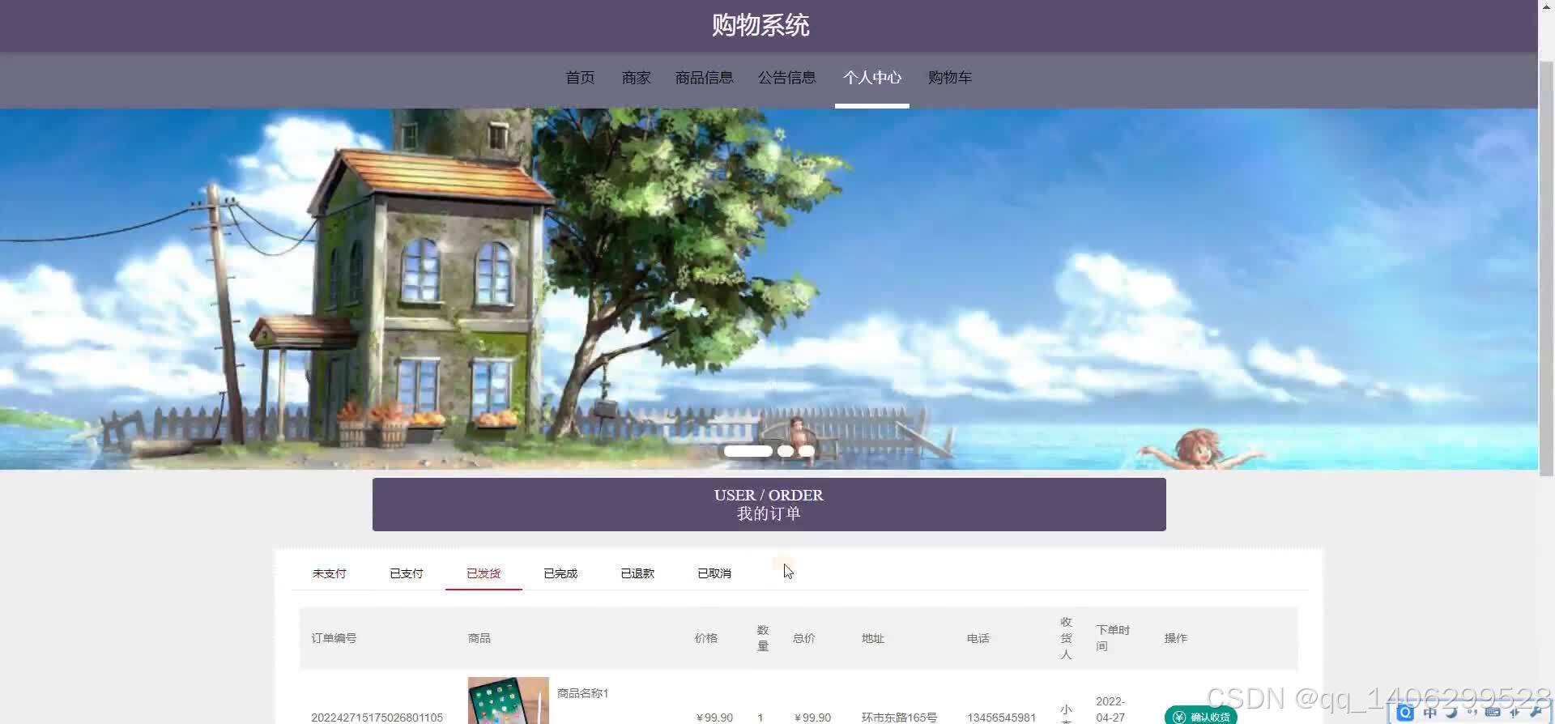The width and height of the screenshot is (1555, 724).
Task: Go to the 商家 merchants page
Action: pyautogui.click(x=637, y=78)
